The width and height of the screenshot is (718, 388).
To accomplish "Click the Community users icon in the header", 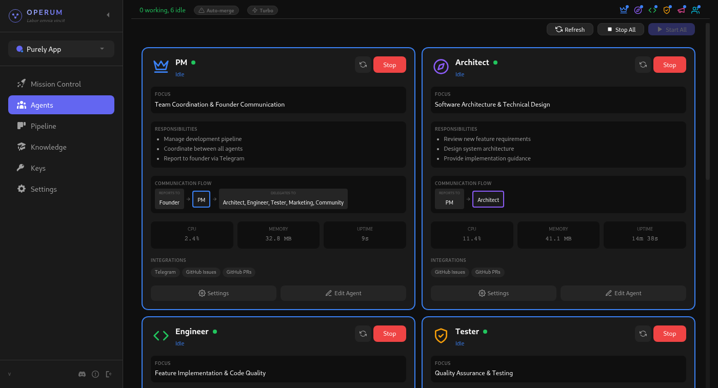I will pyautogui.click(x=695, y=9).
